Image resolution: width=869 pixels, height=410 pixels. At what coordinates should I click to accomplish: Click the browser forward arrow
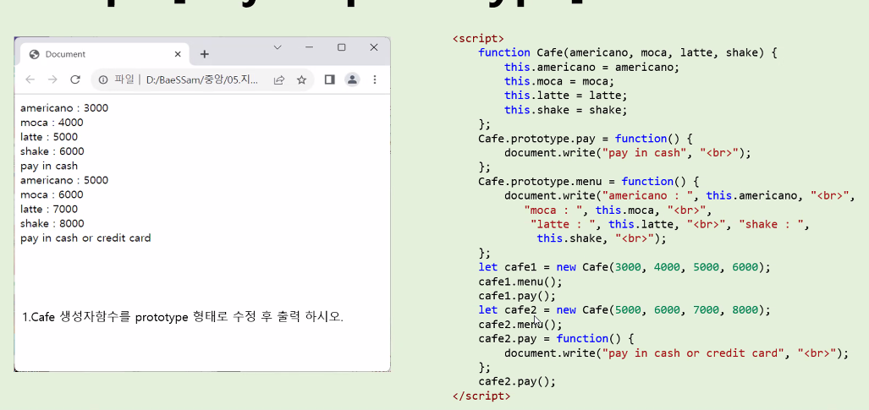coord(52,79)
